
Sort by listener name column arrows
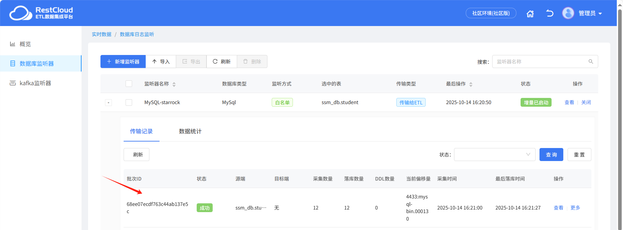pyautogui.click(x=174, y=84)
